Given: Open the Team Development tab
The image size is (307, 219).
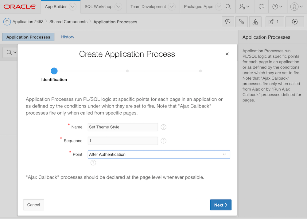Looking at the screenshot, I should click(x=148, y=6).
